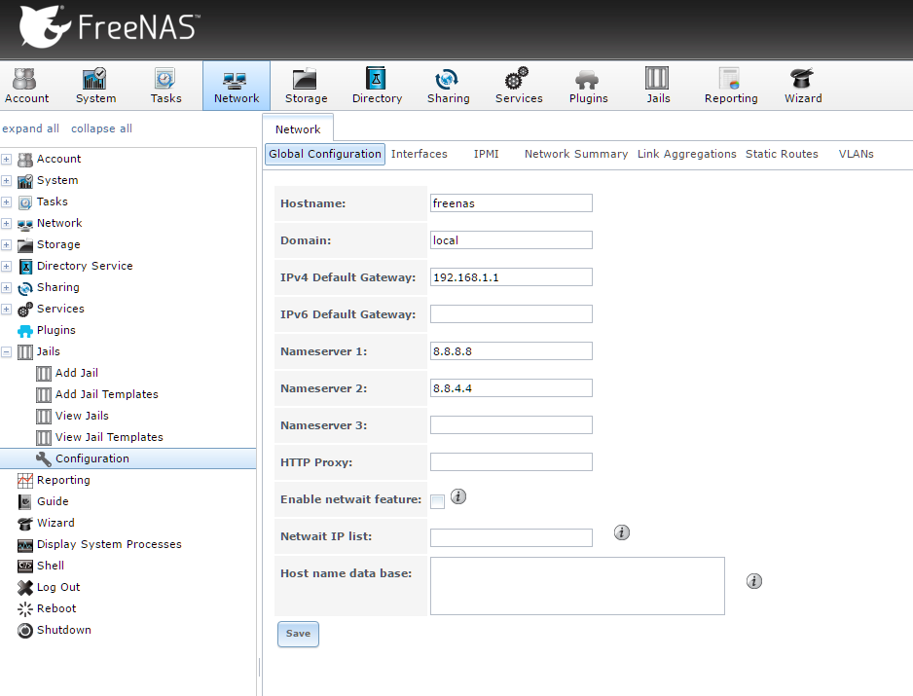
Task: Select the Plugins toolbar icon
Action: click(x=588, y=86)
